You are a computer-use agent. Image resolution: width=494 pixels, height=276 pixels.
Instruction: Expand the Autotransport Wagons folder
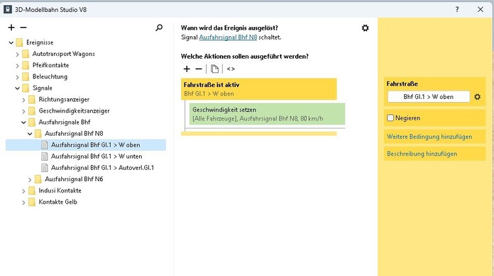pyautogui.click(x=18, y=53)
